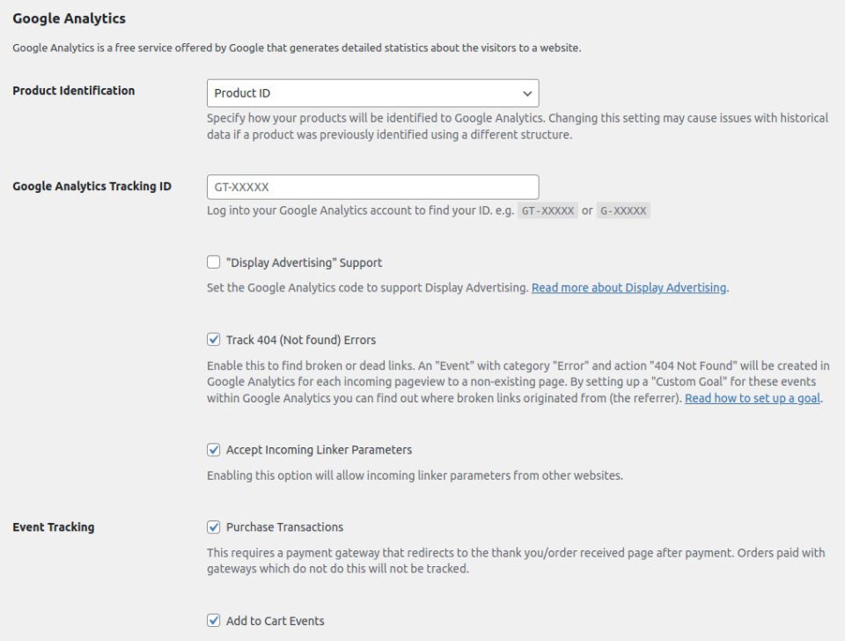The image size is (845, 641).
Task: Click the "Purchase Transactions" label text
Action: point(284,527)
